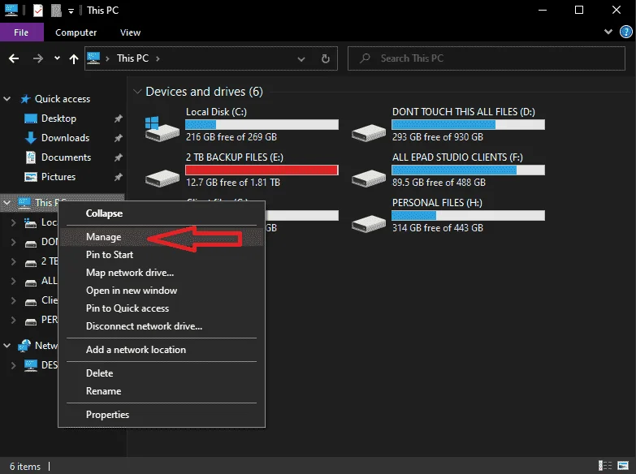The image size is (636, 474).
Task: Go up one folder level
Action: click(x=73, y=59)
